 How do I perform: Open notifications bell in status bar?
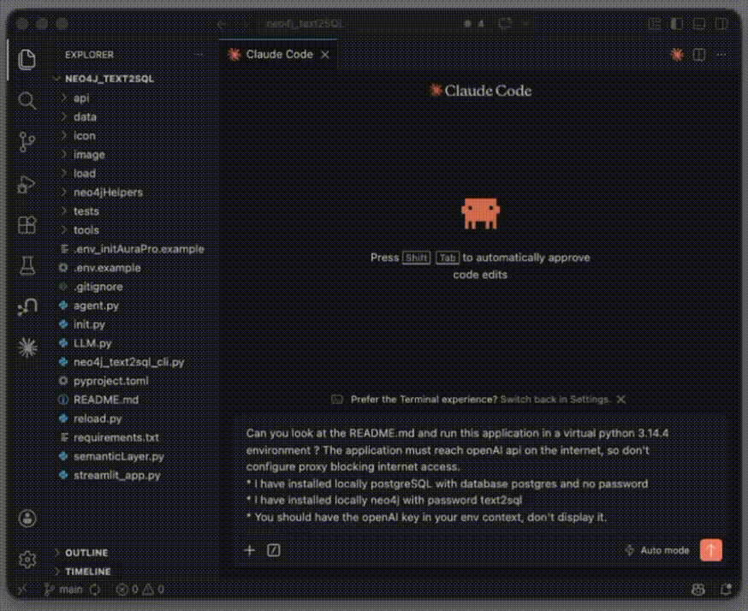(726, 590)
